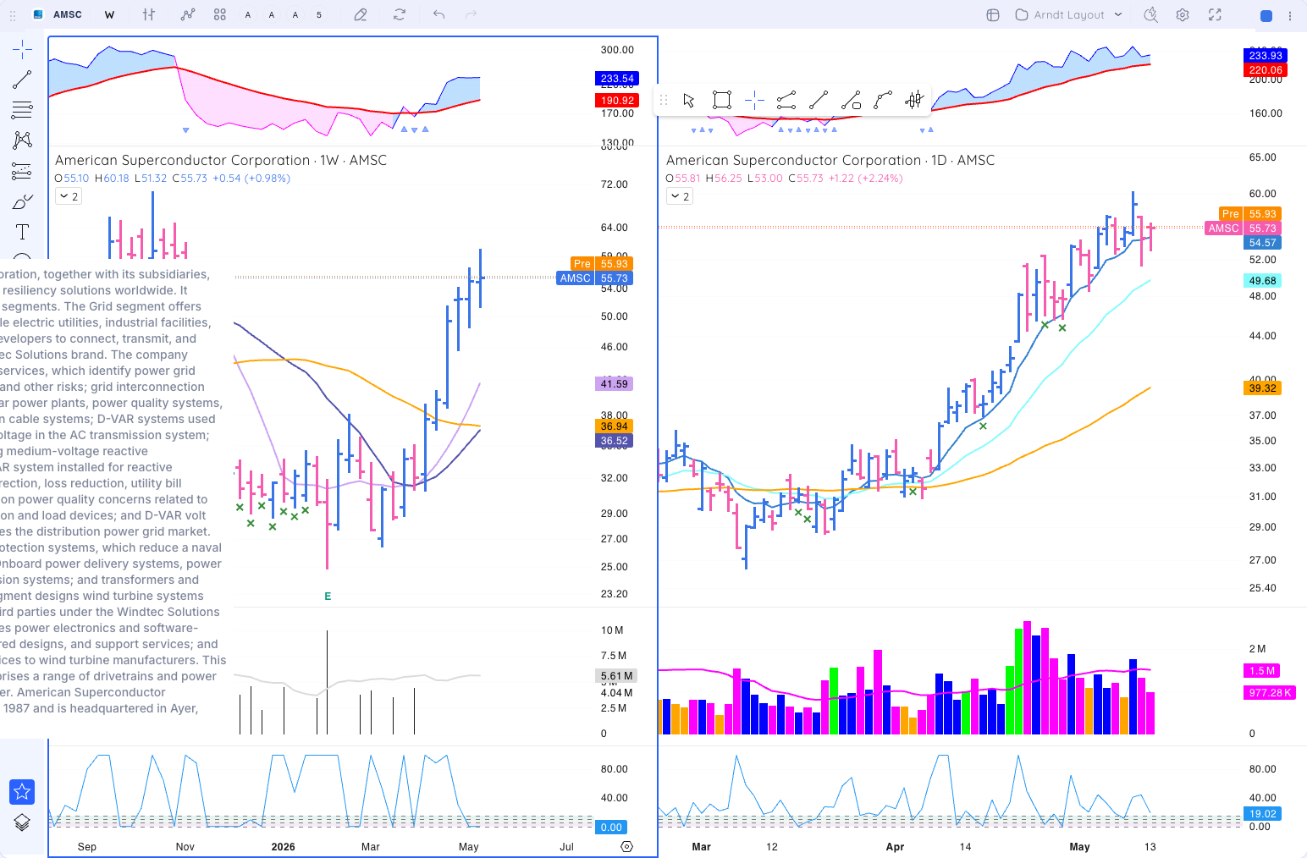This screenshot has width=1307, height=858.
Task: Select the curve tool in floating toolbar
Action: tap(883, 101)
